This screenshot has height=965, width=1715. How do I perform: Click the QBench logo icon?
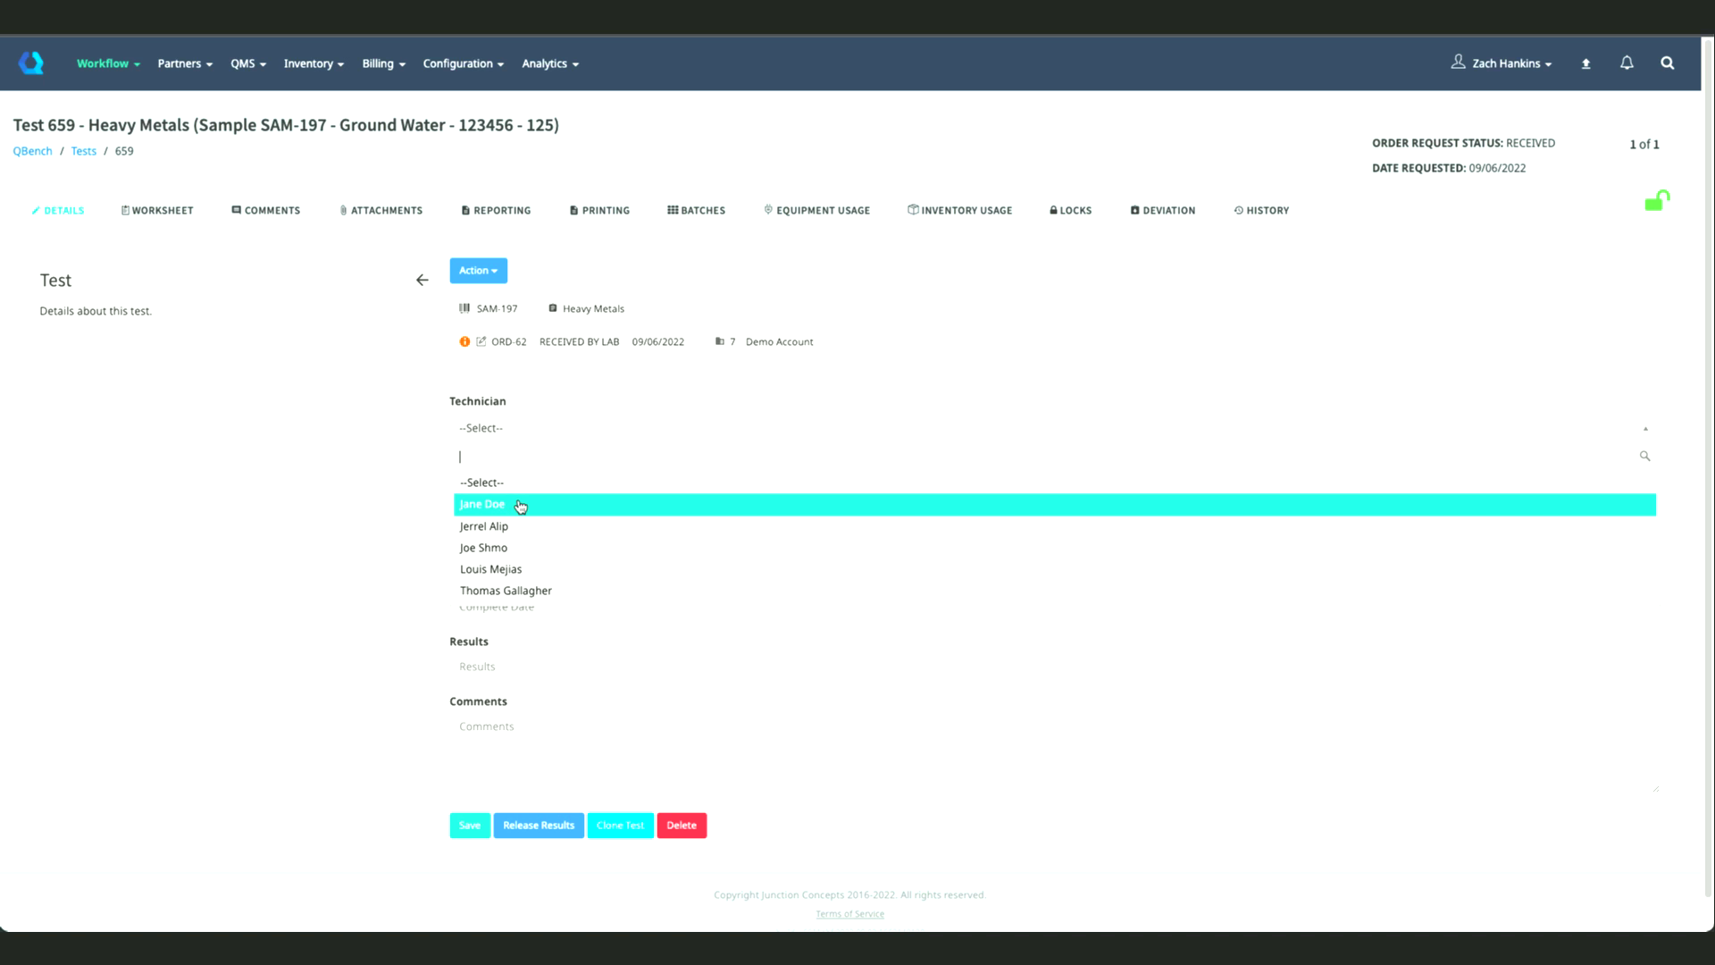pyautogui.click(x=31, y=63)
